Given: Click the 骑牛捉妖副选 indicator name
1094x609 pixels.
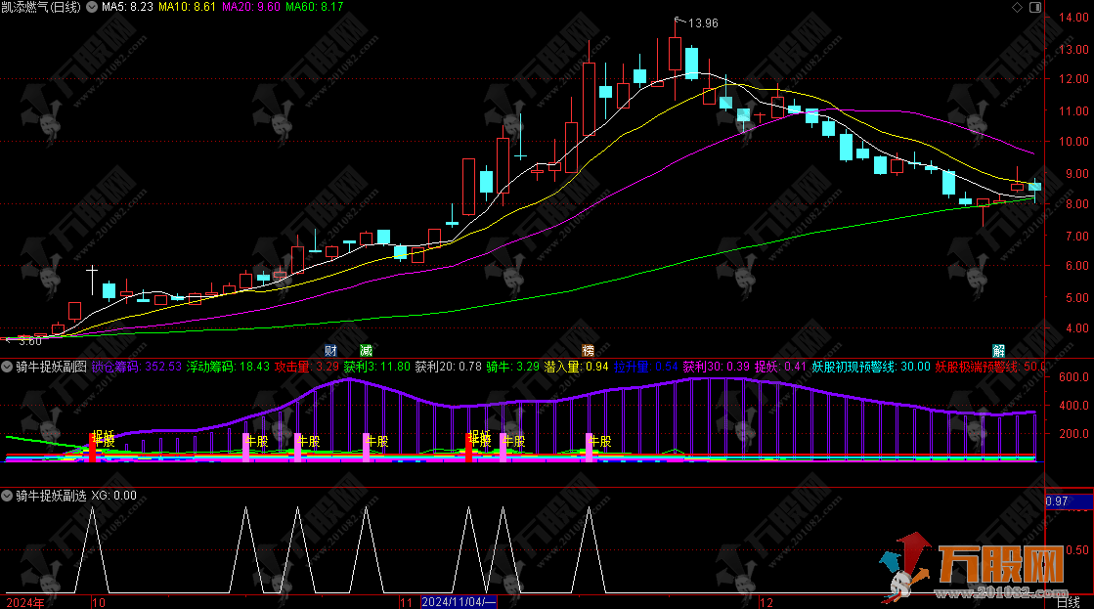Looking at the screenshot, I should click(52, 496).
